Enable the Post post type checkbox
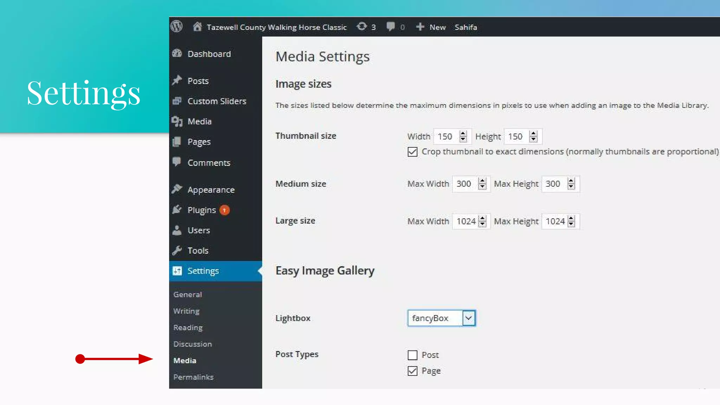The height and width of the screenshot is (405, 720). click(412, 355)
